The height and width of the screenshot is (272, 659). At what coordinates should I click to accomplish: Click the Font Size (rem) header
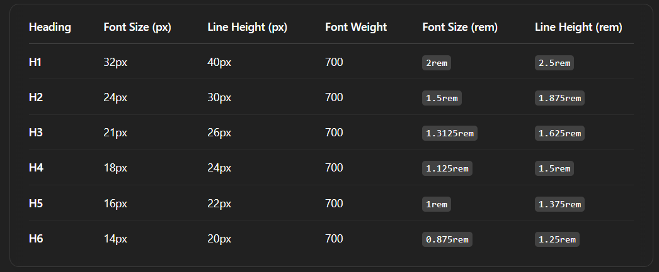(x=460, y=27)
